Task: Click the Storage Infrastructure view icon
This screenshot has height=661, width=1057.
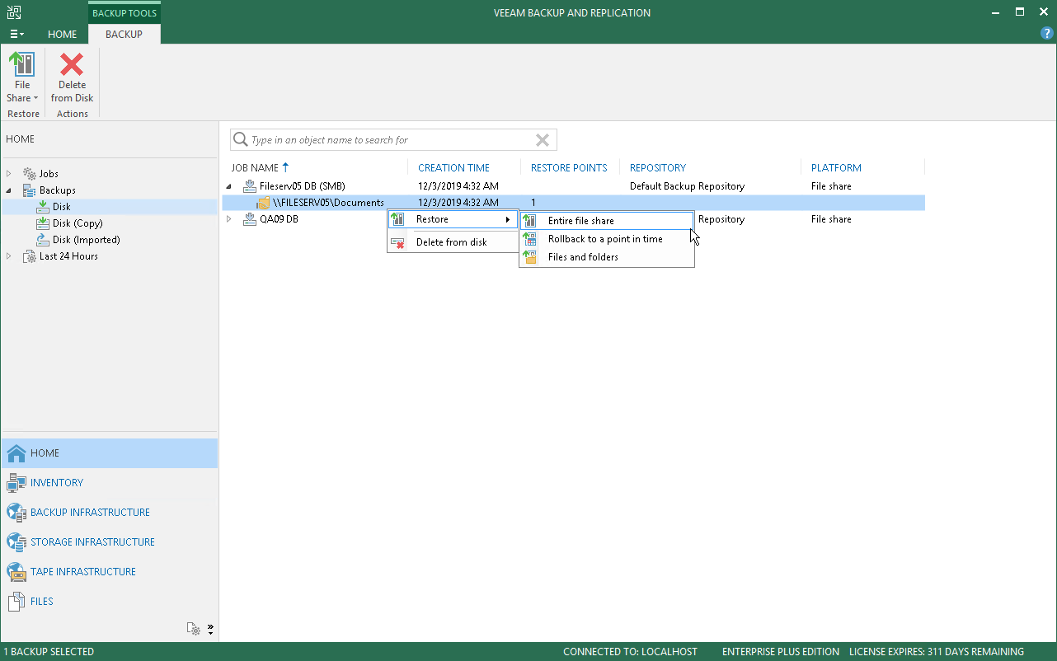Action: coord(16,542)
